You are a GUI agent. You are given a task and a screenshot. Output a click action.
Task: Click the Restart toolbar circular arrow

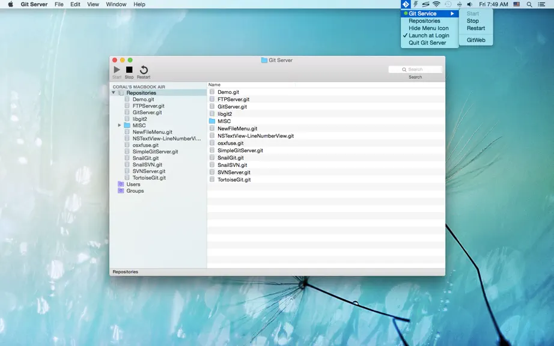click(144, 70)
